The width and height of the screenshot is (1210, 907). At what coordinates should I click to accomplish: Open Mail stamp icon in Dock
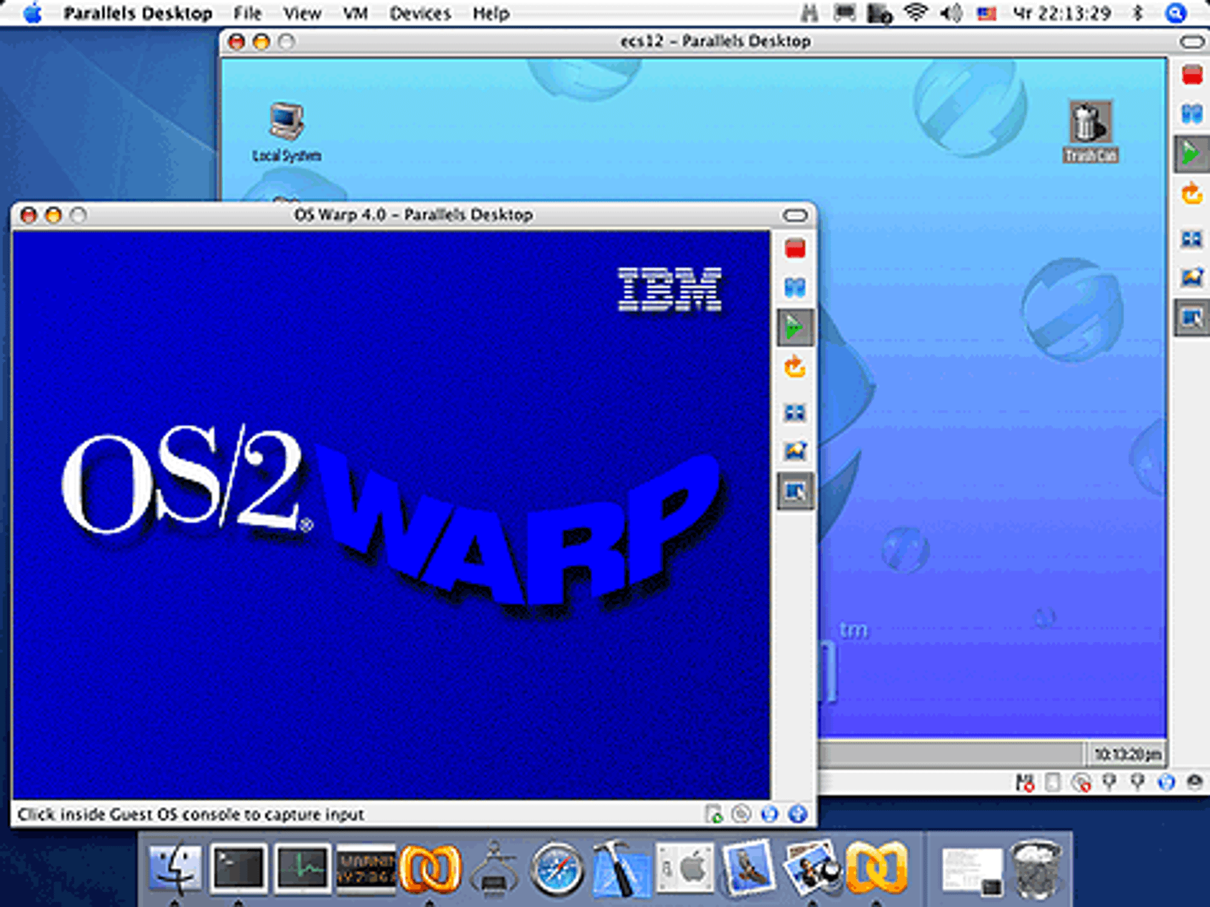point(749,868)
